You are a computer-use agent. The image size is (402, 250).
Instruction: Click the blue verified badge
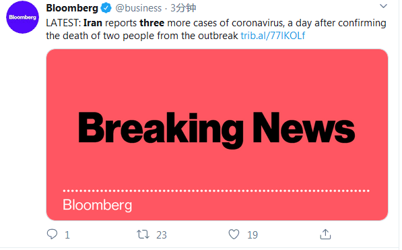coord(106,8)
